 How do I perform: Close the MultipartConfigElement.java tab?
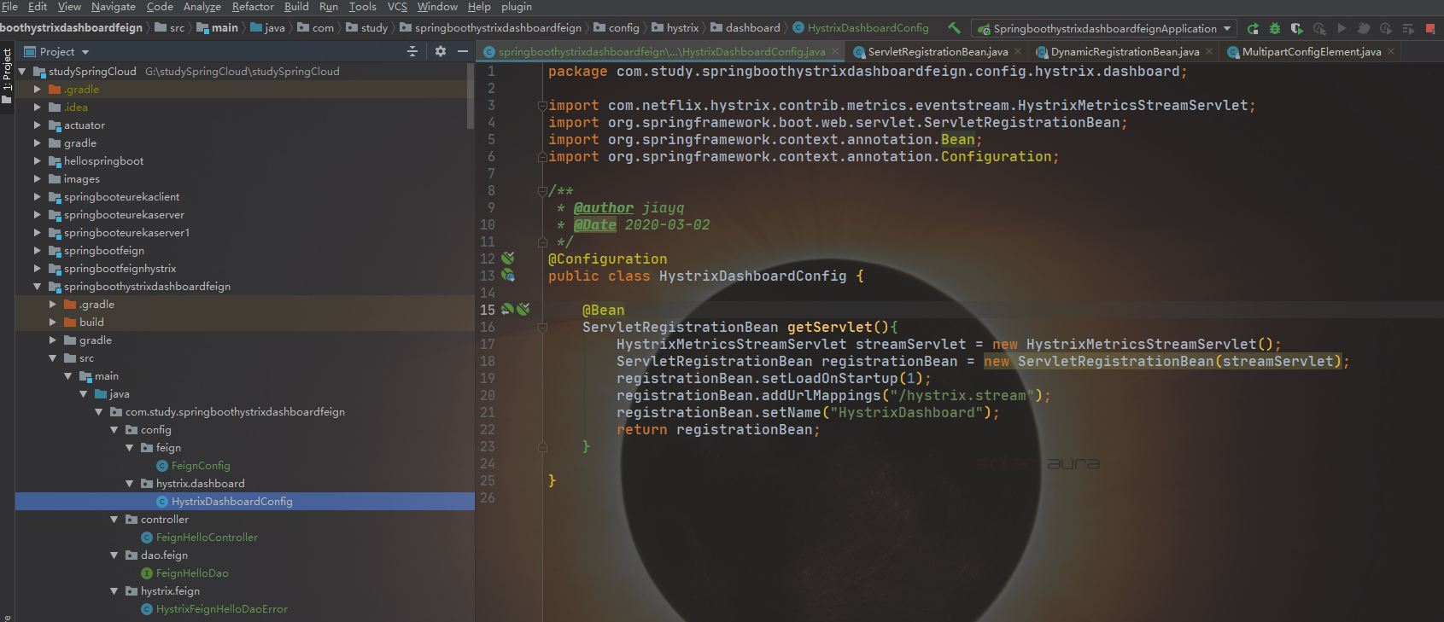pyautogui.click(x=1391, y=51)
